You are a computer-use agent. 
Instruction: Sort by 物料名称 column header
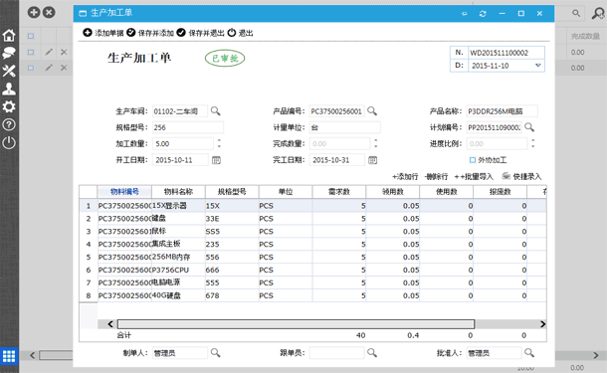(x=178, y=192)
